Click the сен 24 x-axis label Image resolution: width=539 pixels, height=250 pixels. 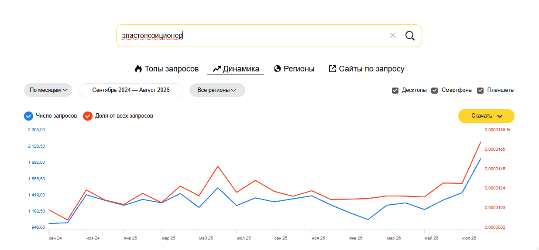55,238
